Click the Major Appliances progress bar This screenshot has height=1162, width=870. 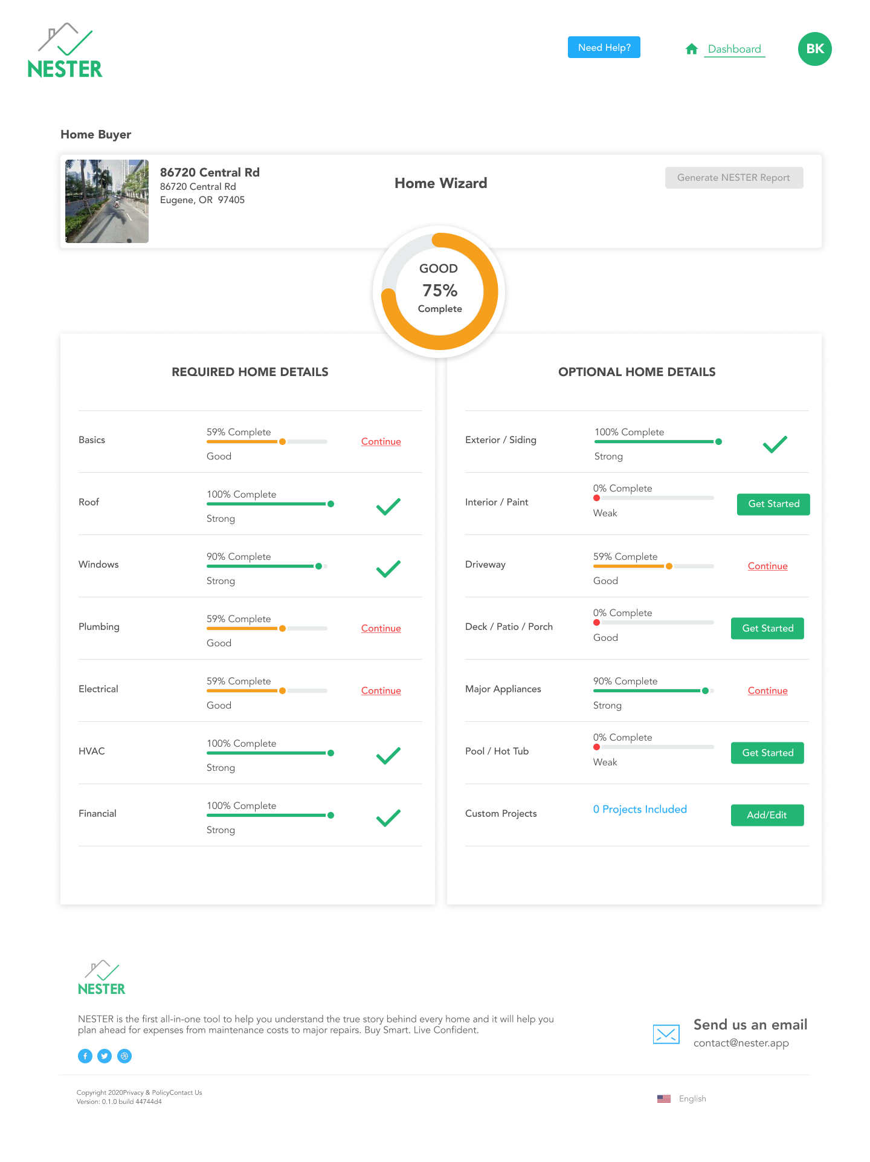654,691
